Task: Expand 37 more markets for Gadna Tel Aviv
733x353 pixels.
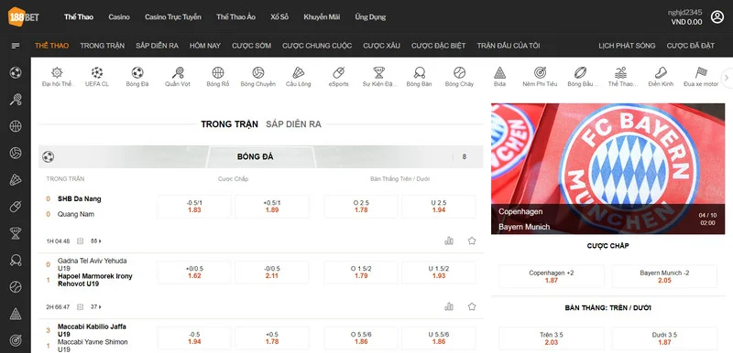Action: (x=96, y=307)
